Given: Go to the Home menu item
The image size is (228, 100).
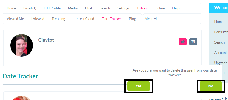Looking at the screenshot, I should (11, 8).
